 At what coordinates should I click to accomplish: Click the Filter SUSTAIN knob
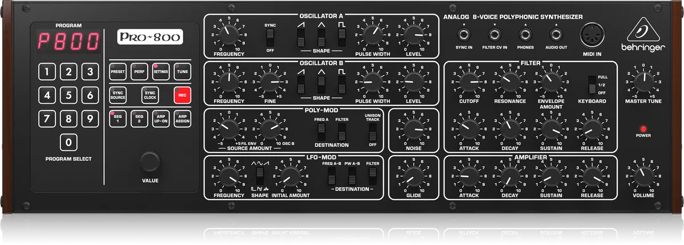pyautogui.click(x=551, y=129)
